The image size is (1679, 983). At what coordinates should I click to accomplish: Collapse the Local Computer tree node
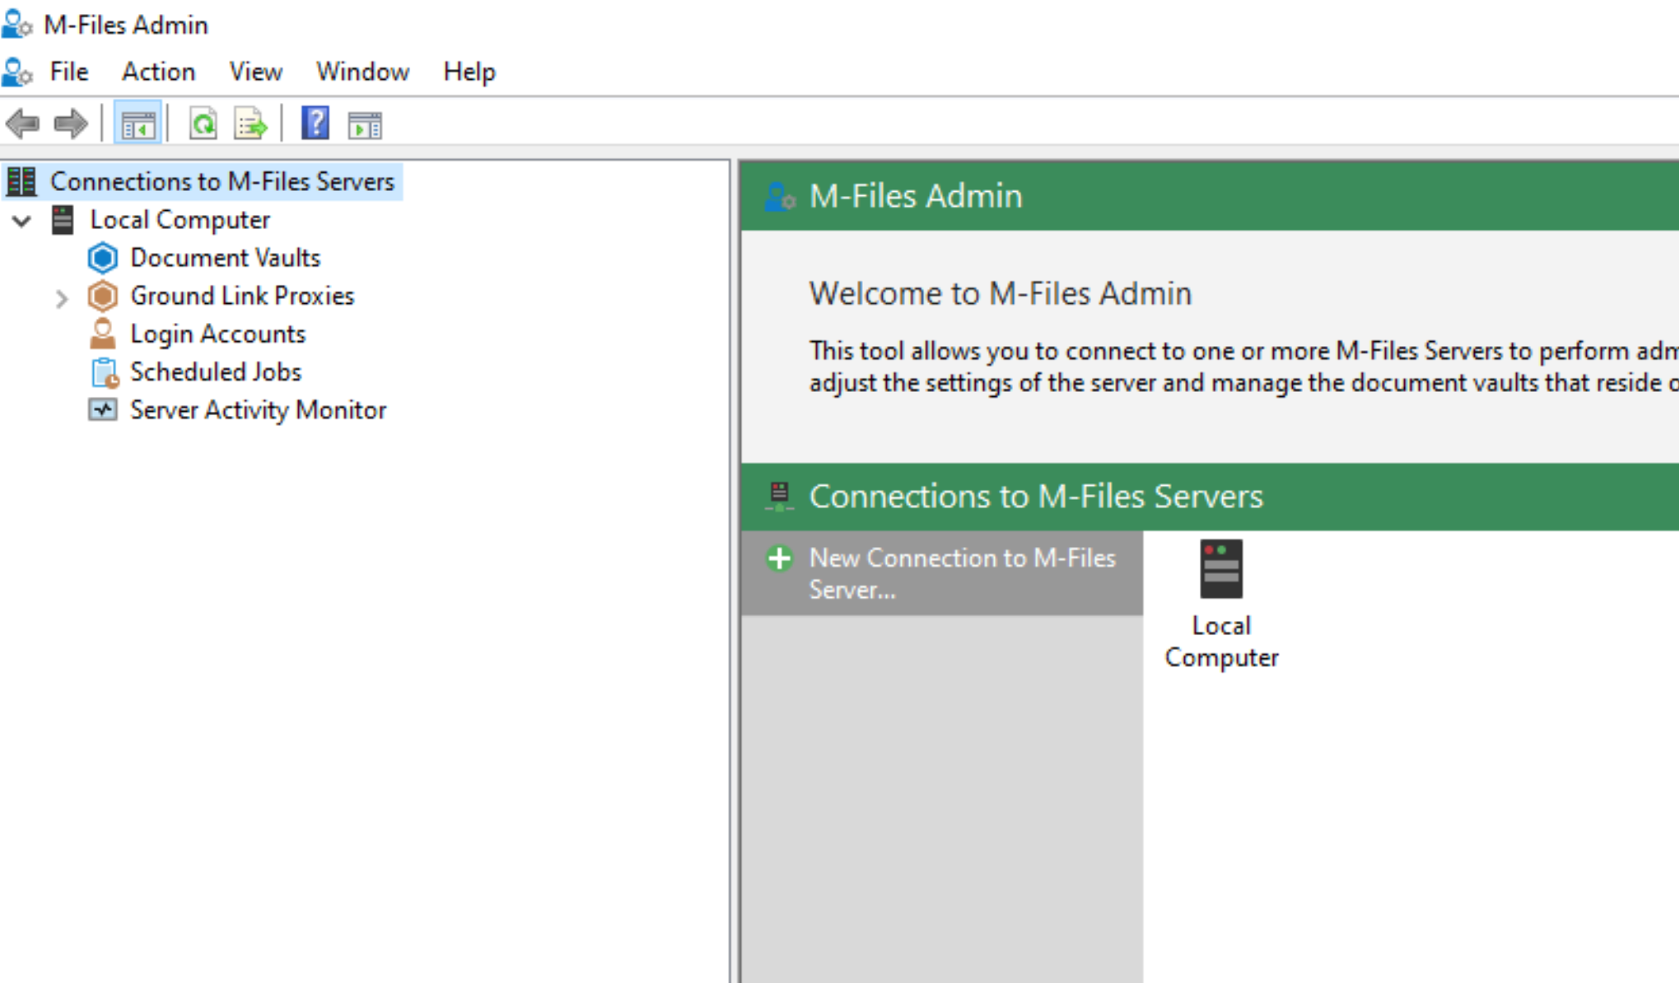22,221
